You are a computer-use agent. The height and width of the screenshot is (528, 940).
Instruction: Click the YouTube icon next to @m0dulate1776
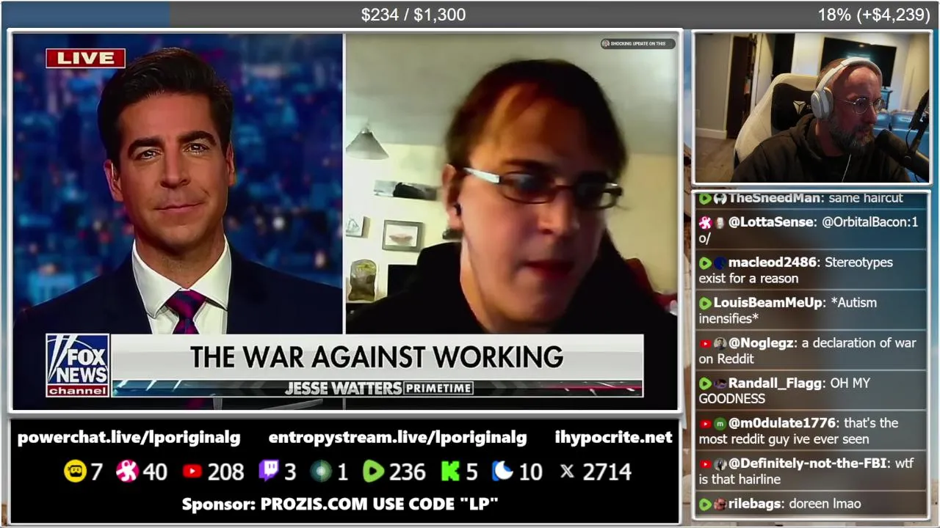coord(705,424)
